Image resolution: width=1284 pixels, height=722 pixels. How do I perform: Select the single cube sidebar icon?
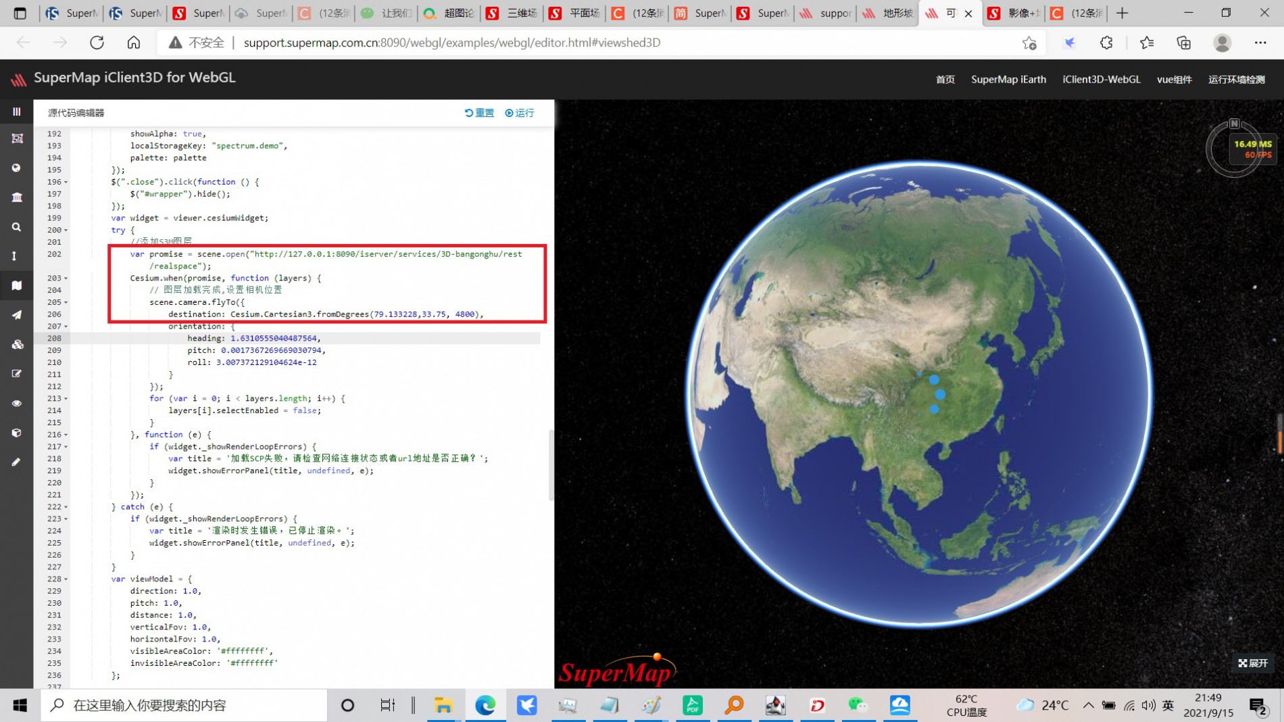16,433
